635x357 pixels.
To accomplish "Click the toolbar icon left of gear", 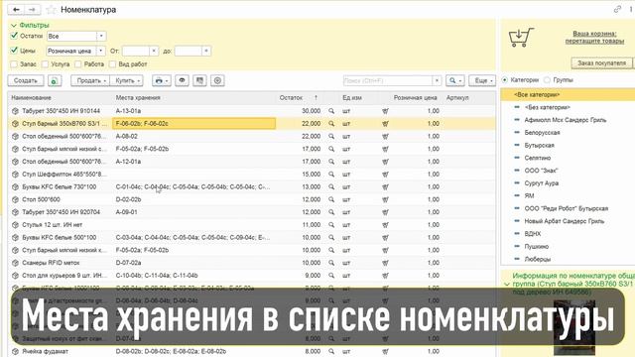I will click(x=199, y=81).
